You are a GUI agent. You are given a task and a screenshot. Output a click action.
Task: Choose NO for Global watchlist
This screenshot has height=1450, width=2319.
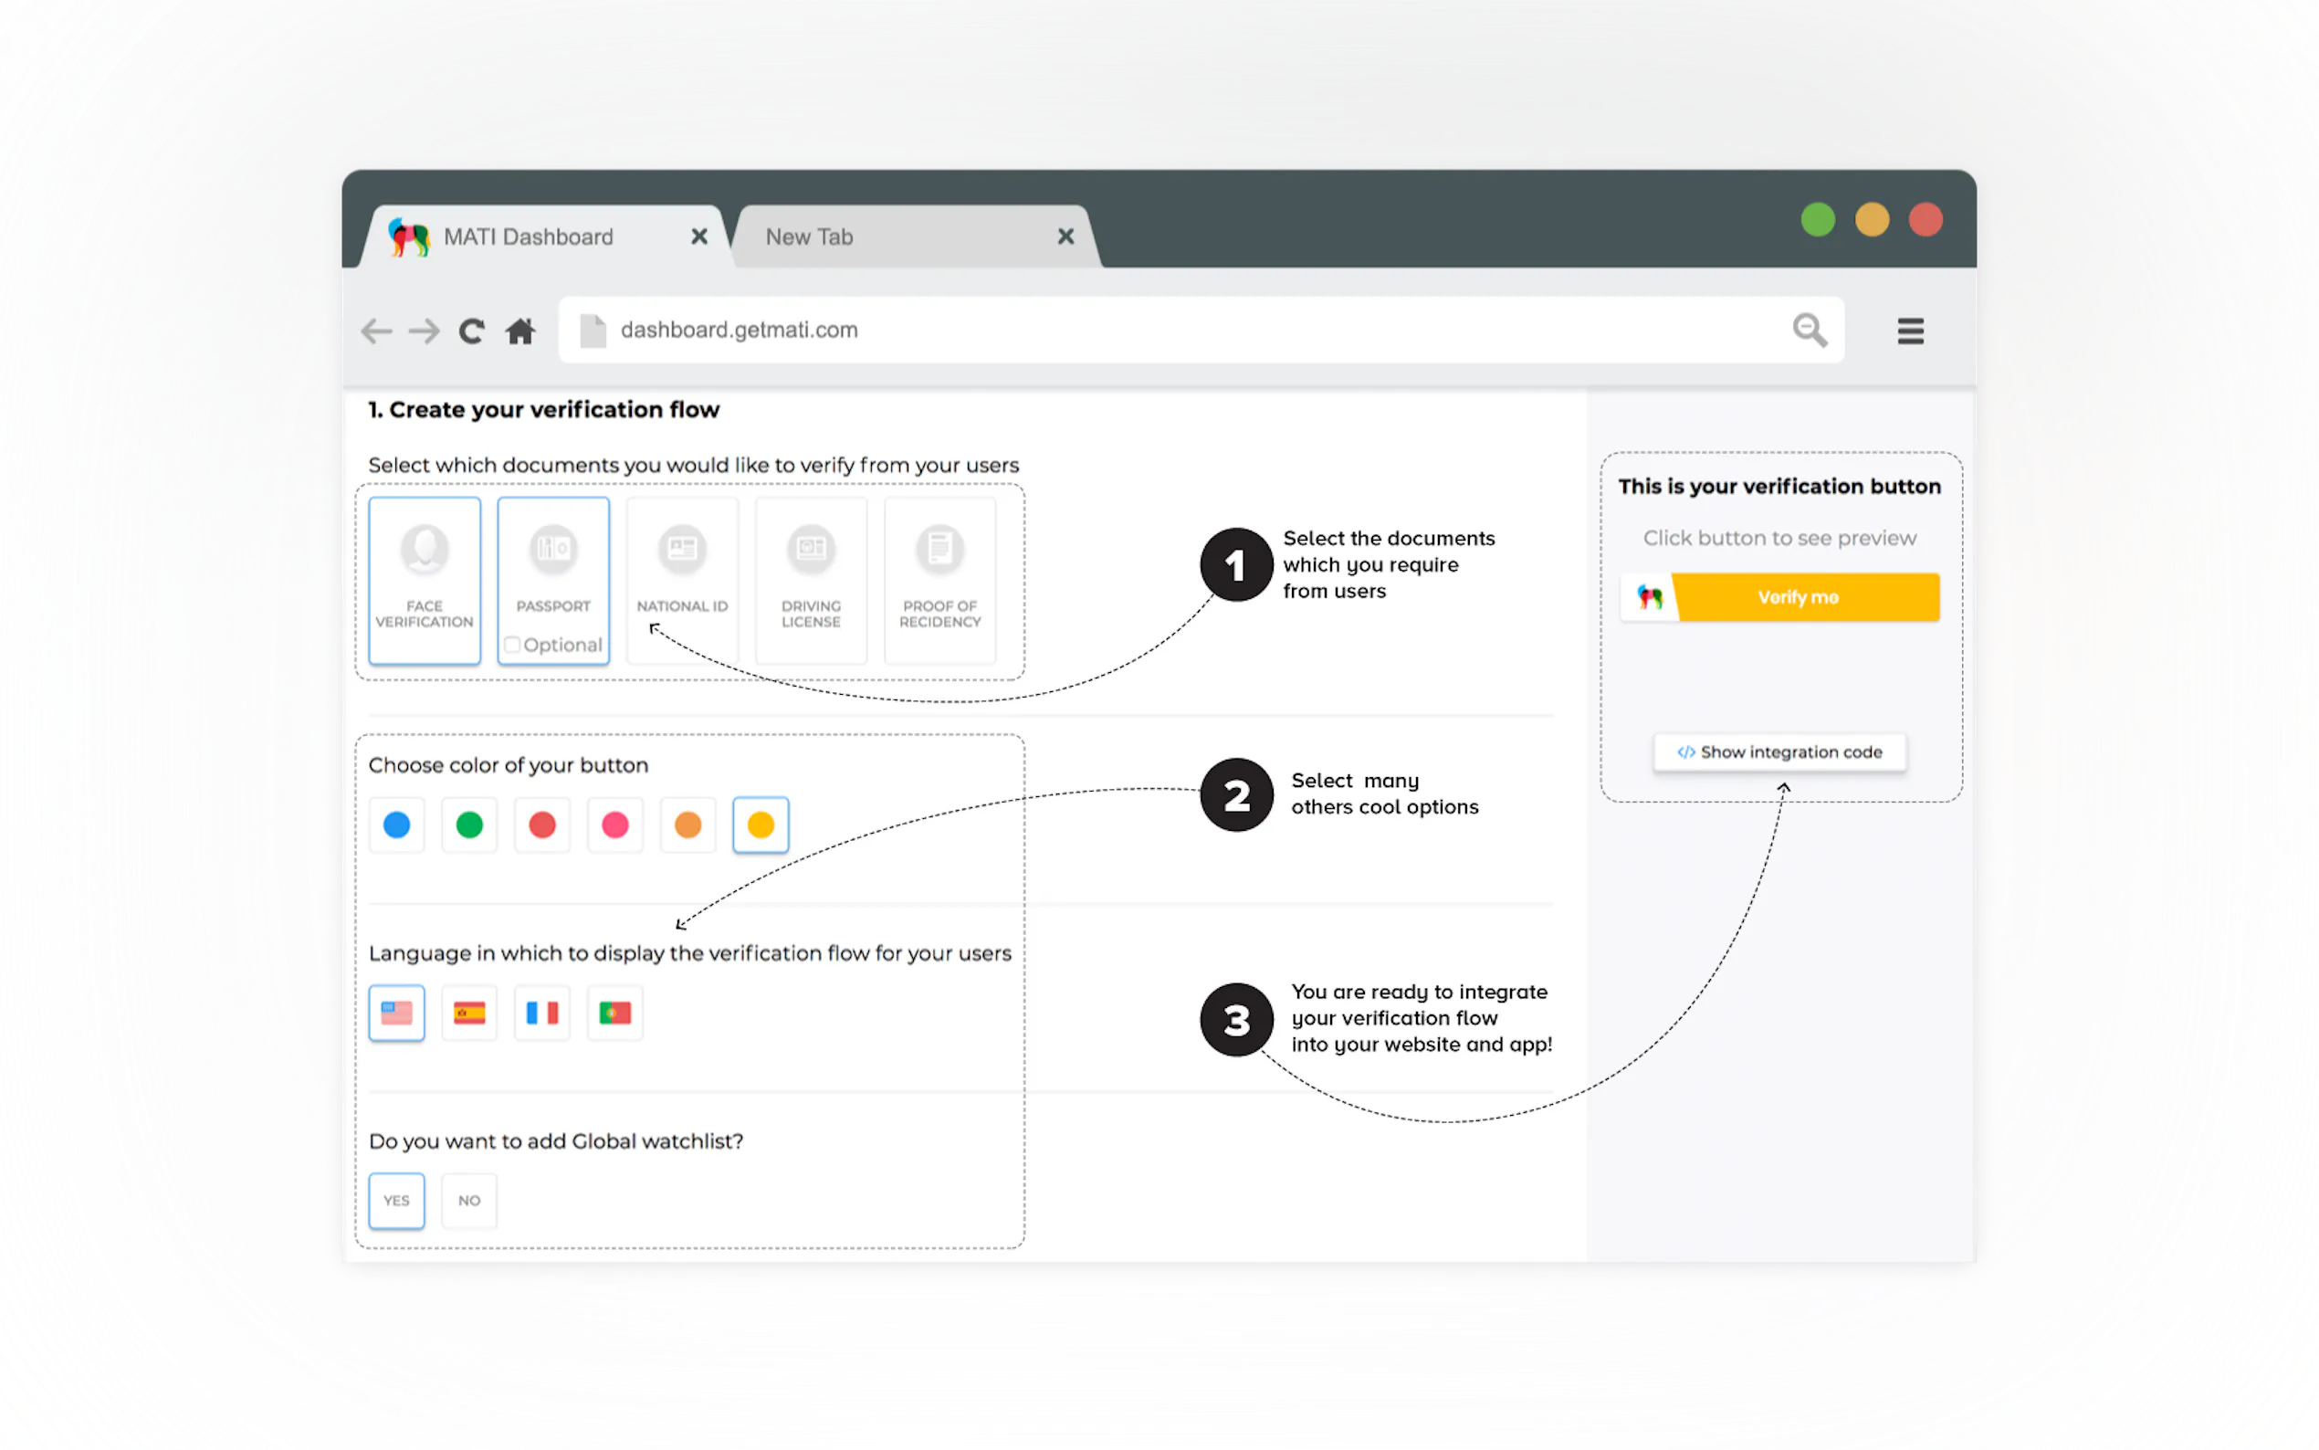coord(468,1200)
